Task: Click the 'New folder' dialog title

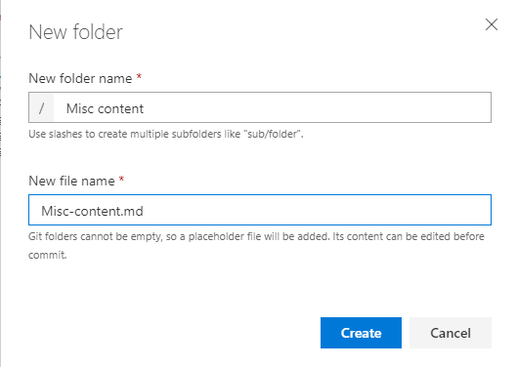Action: [x=75, y=32]
